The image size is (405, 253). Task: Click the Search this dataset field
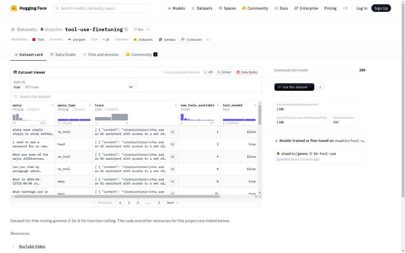pyautogui.click(x=136, y=97)
